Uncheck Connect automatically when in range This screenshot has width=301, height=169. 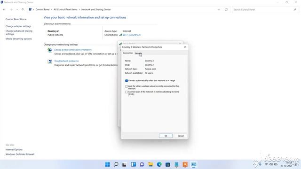click(x=127, y=81)
